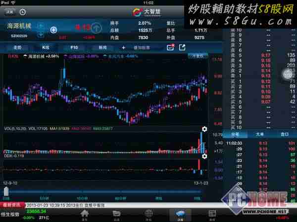Tap the date range slider handle
Viewport: 297px width, 222px height.
click(6, 191)
